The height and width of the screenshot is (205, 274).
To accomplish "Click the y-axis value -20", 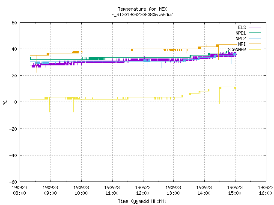I will click(13, 129).
